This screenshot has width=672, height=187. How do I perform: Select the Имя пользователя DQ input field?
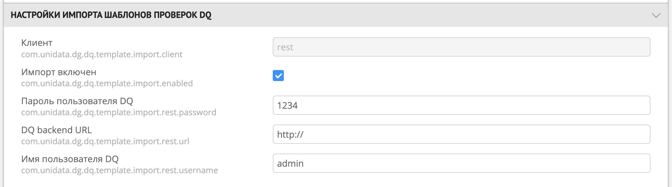(461, 163)
